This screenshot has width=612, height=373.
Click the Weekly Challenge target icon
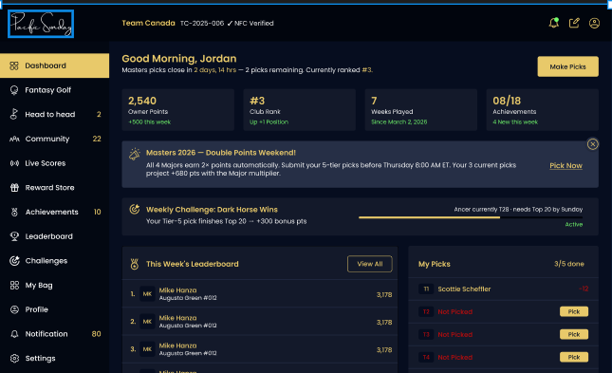tap(135, 210)
